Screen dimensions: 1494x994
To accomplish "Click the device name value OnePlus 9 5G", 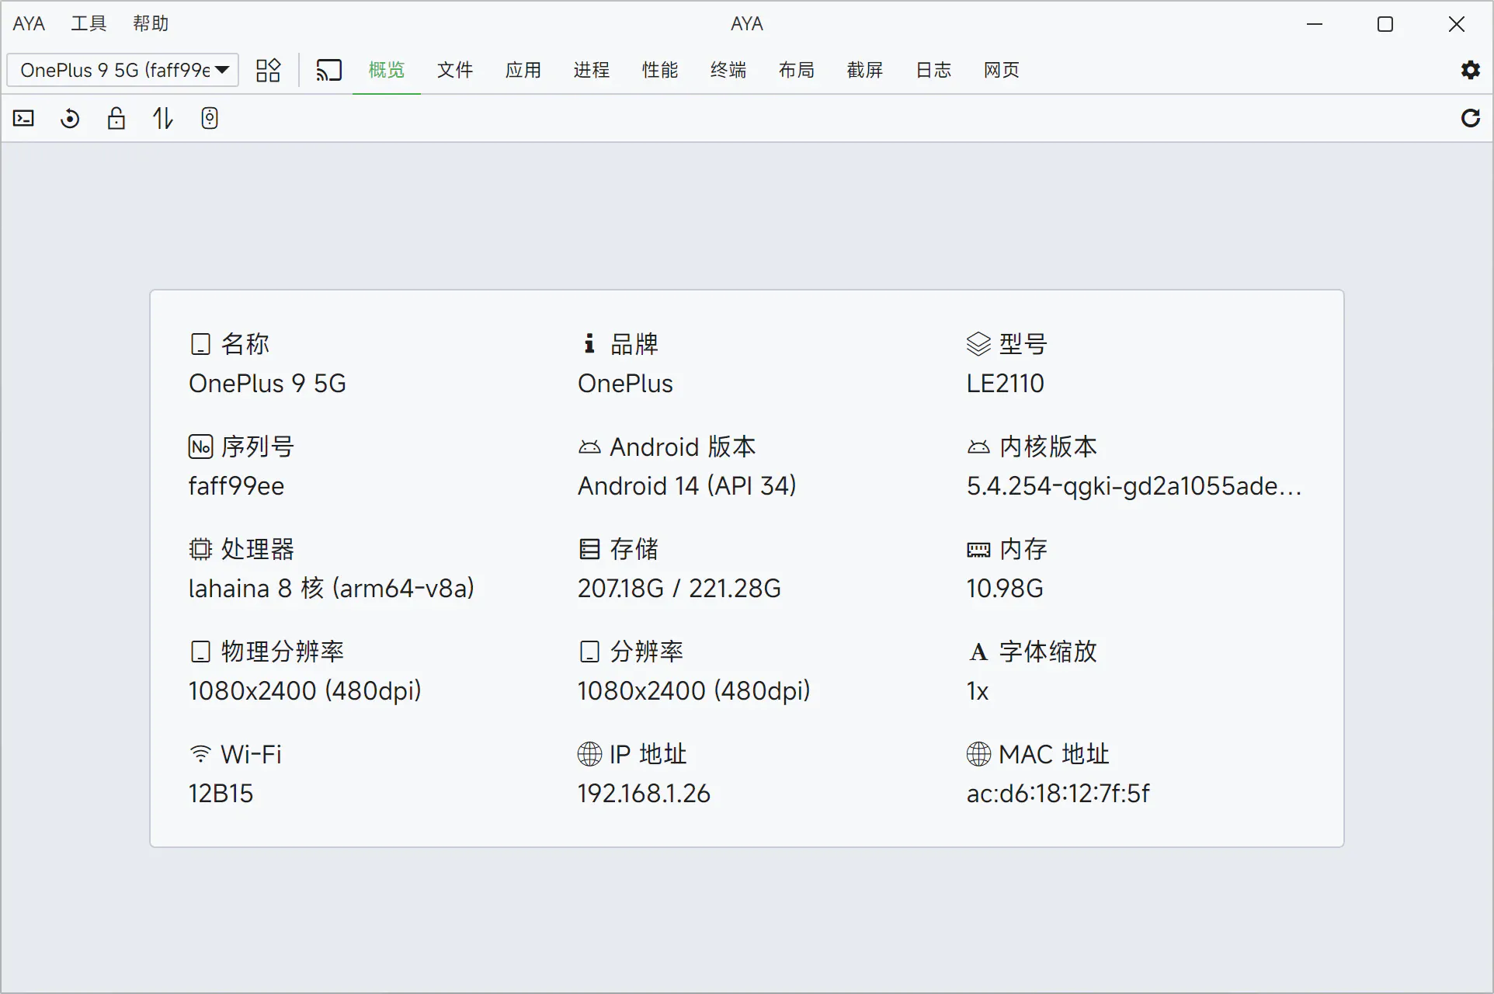I will (267, 384).
